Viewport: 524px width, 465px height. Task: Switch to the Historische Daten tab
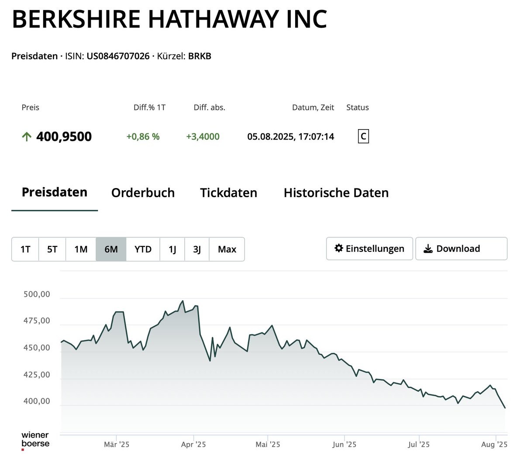coord(336,193)
